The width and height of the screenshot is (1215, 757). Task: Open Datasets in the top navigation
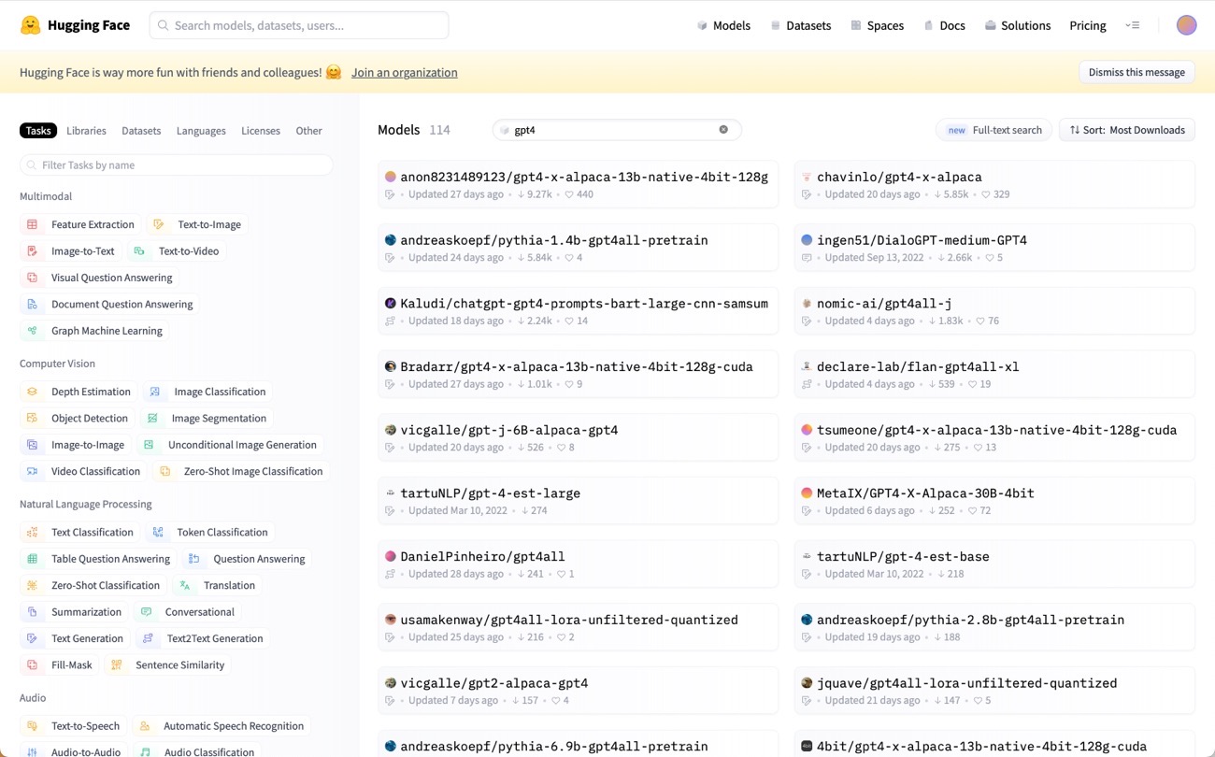point(800,25)
